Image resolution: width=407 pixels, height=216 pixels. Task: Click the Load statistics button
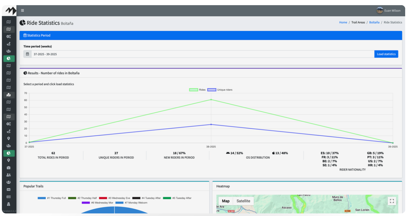coord(386,54)
